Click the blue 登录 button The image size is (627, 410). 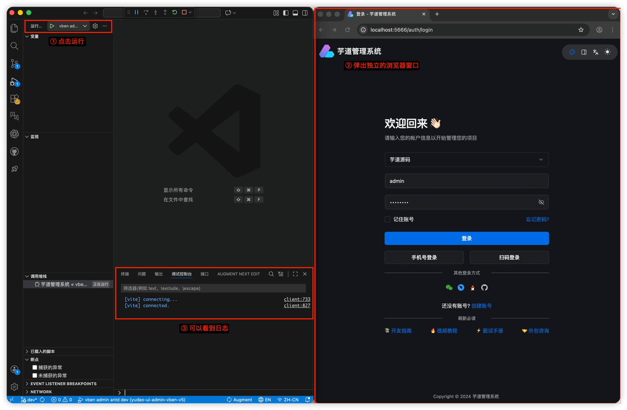[x=466, y=238]
